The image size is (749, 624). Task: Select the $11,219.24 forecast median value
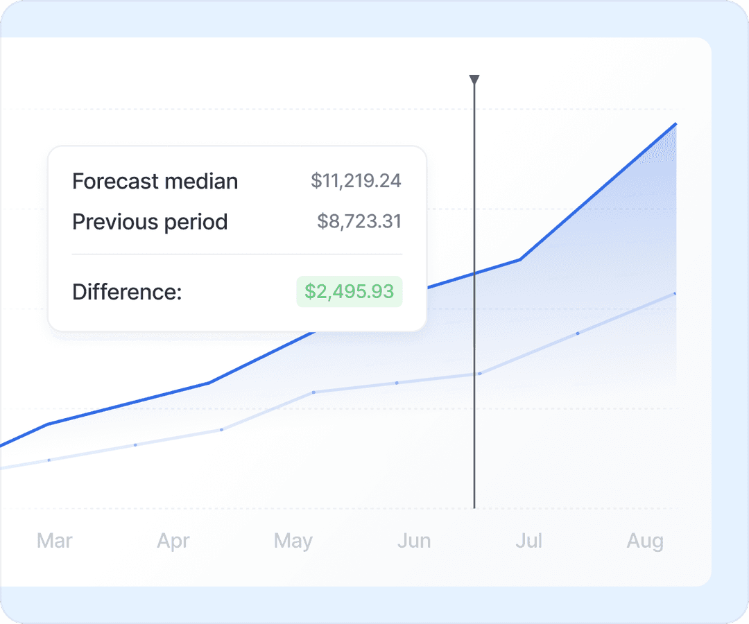[x=356, y=181]
